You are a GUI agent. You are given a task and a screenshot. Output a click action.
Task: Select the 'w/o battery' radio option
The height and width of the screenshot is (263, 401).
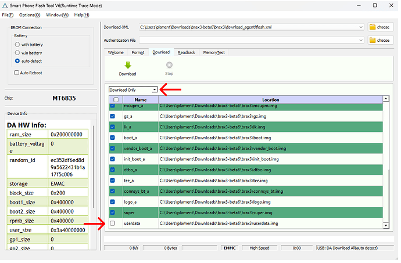(17, 53)
